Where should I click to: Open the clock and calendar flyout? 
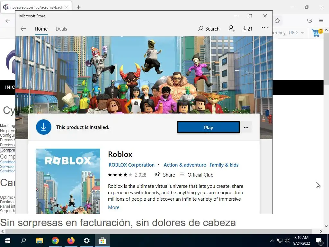coord(301,241)
